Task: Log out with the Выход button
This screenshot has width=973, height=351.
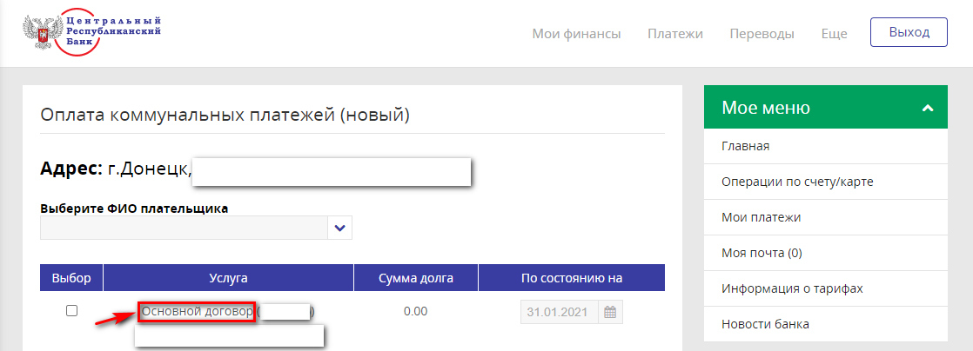Action: point(909,32)
